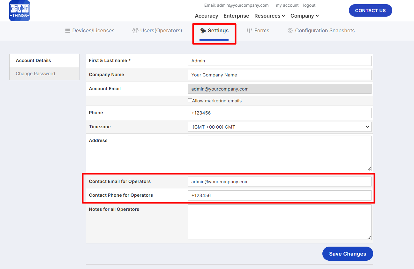Click the Configuration Snapshots gear icon
This screenshot has height=269, width=414.
pyautogui.click(x=290, y=31)
